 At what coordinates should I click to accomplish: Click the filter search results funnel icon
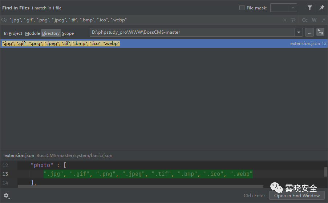[310, 8]
